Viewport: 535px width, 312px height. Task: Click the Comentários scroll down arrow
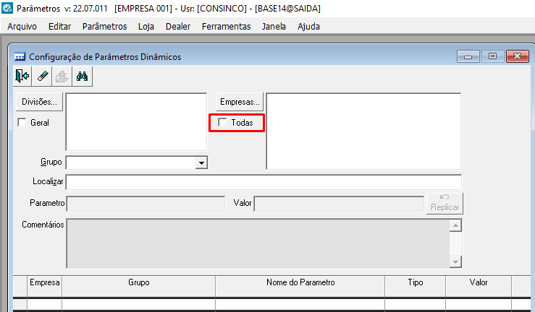pyautogui.click(x=455, y=261)
